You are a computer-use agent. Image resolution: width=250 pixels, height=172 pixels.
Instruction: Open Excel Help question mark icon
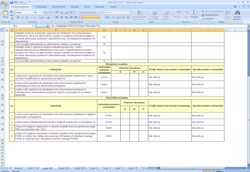(235, 7)
